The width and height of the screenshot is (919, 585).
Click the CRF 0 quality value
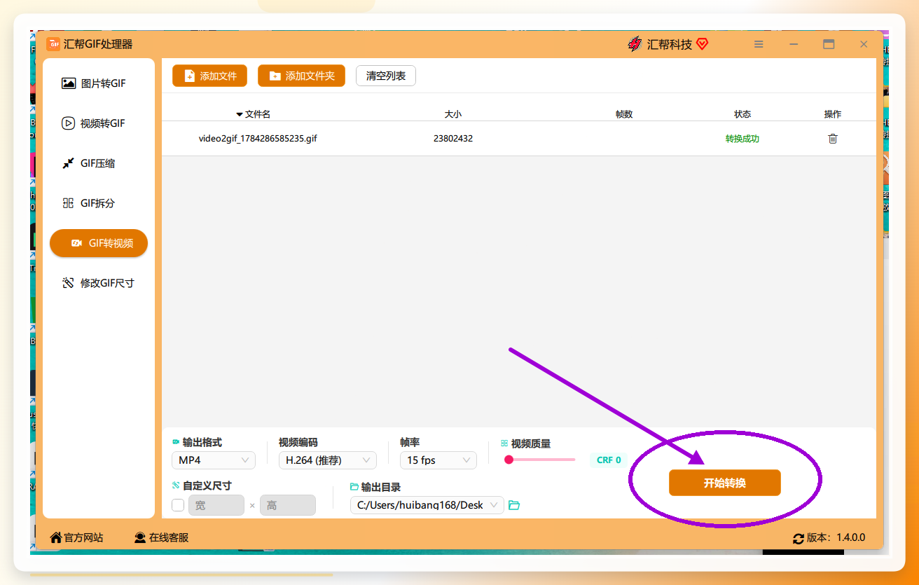click(x=609, y=460)
